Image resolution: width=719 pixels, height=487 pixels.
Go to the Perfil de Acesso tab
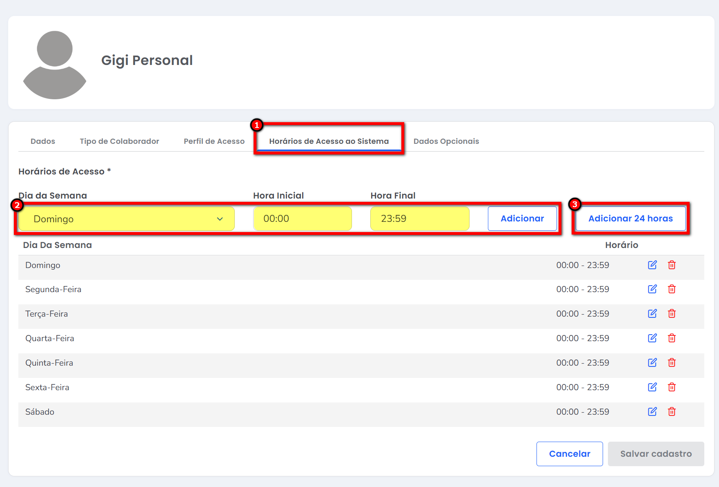(x=214, y=141)
